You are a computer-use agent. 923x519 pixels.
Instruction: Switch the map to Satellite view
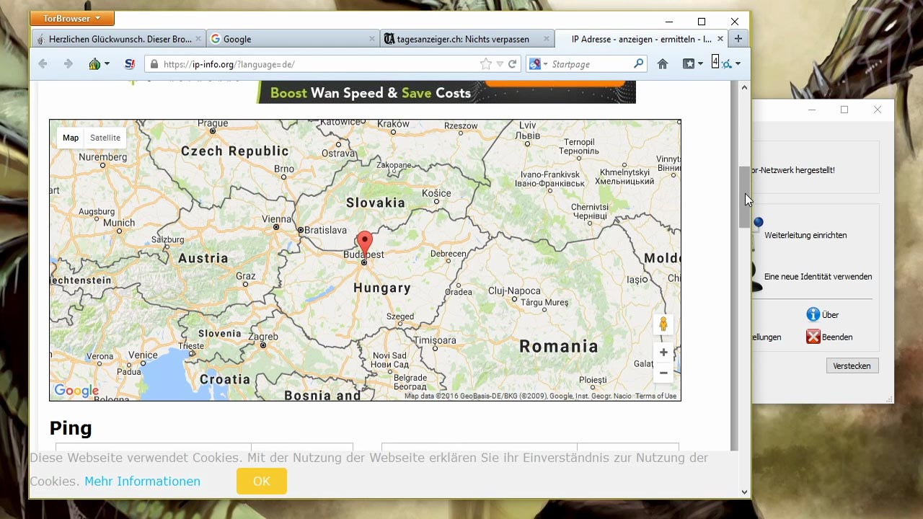105,138
